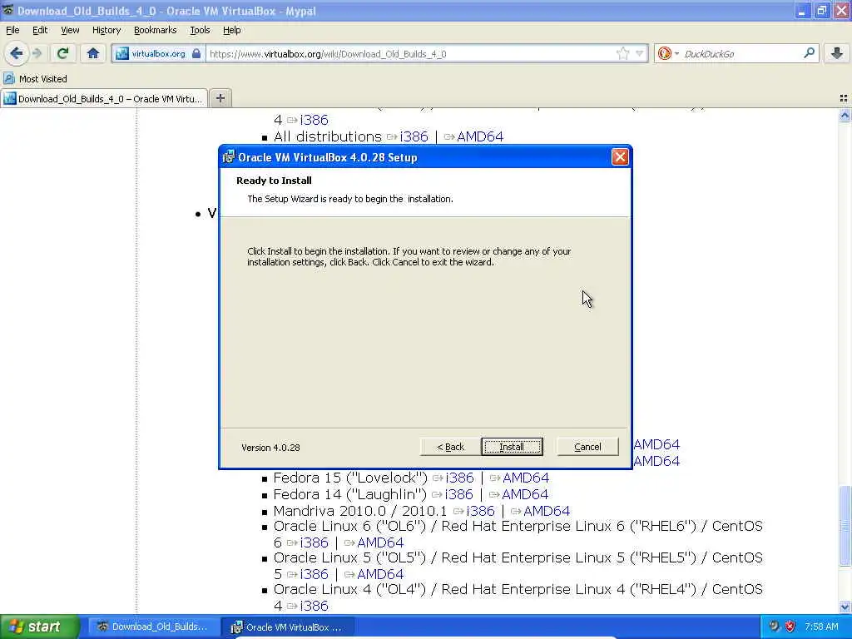Open Mandriva 2010.0 AMD64 link
Screen dimensions: 852x639
pos(546,512)
